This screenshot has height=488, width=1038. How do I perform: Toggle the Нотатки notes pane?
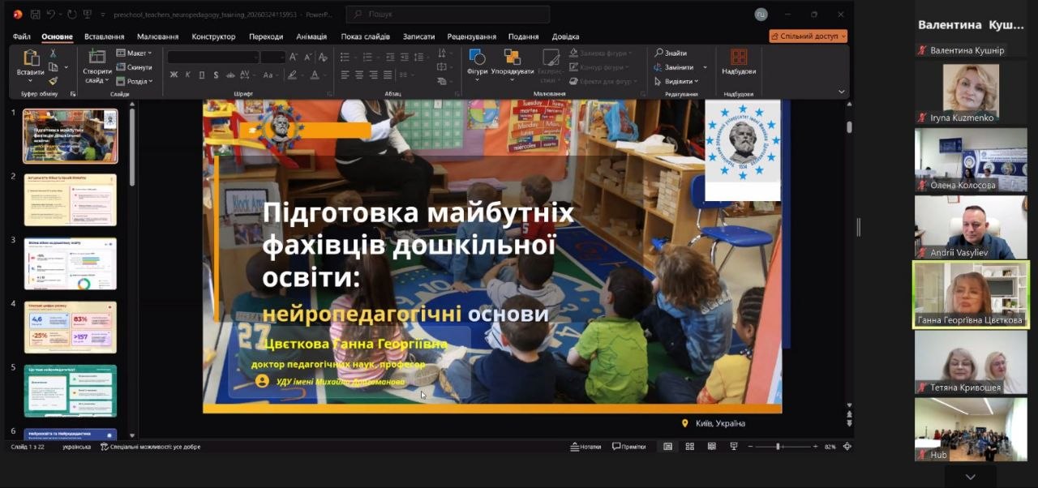pos(586,447)
